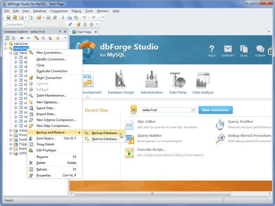Switch to the Start Page tab
This screenshot has width=275, height=206.
[x=84, y=32]
